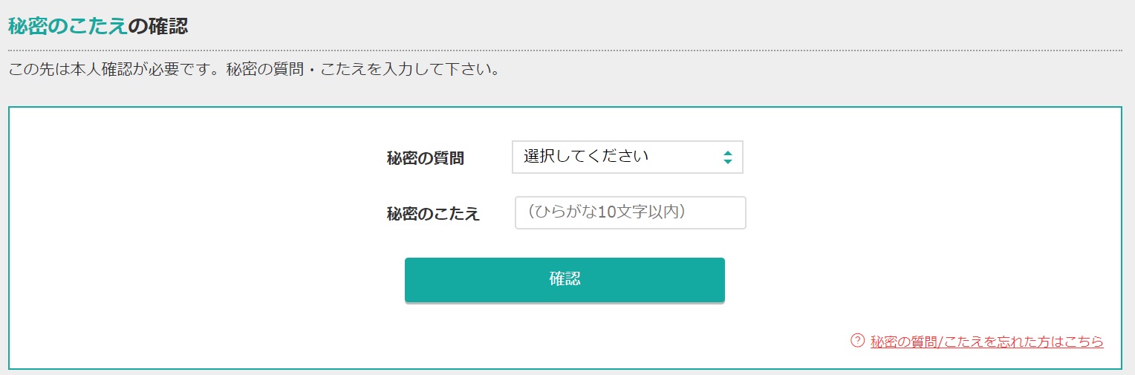Open the 秘密の質問/こたえを忘れた方はこちら link

pyautogui.click(x=987, y=342)
